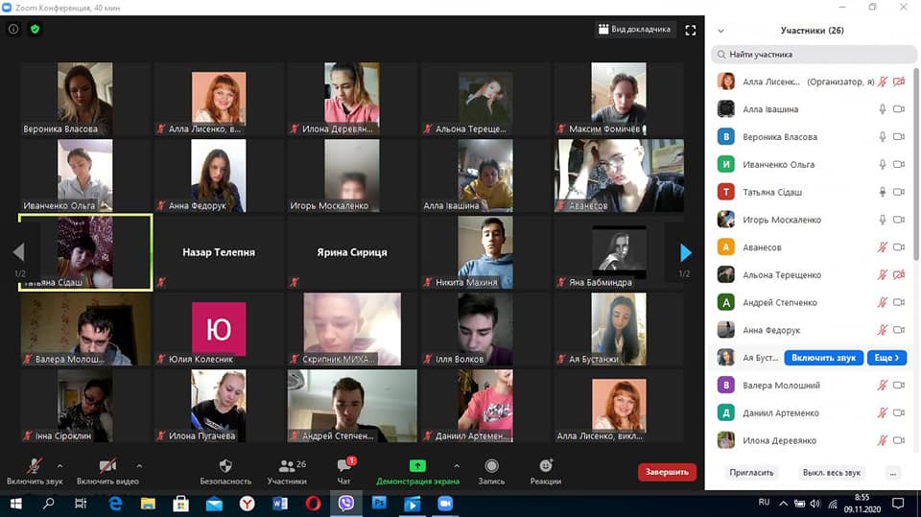Toggle microphone for Вероника Власова in list
The width and height of the screenshot is (921, 517).
point(882,137)
